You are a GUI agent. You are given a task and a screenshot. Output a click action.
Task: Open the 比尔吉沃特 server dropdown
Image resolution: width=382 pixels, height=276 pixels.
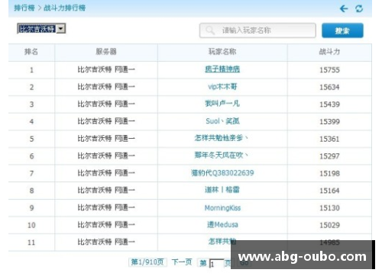(41, 28)
